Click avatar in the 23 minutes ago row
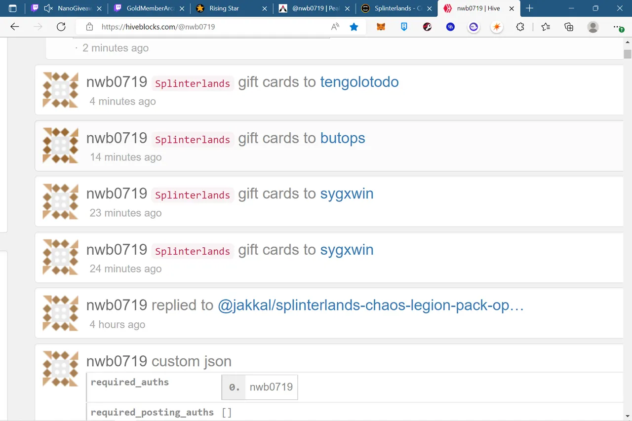Viewport: 632px width, 421px height. coord(60,201)
